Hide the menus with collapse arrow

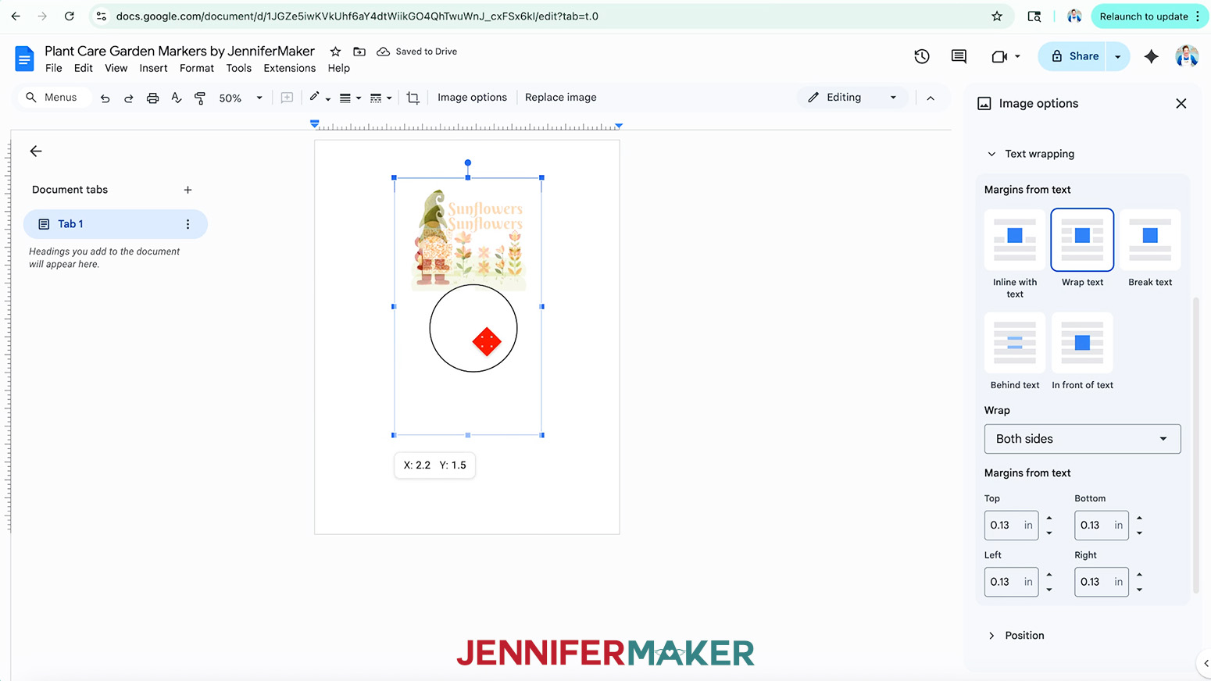pos(931,98)
